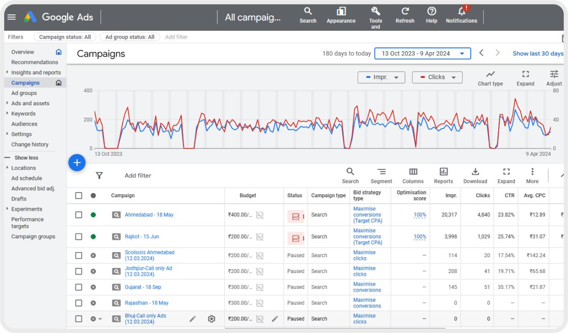
Task: Open the Help menu
Action: click(x=432, y=15)
